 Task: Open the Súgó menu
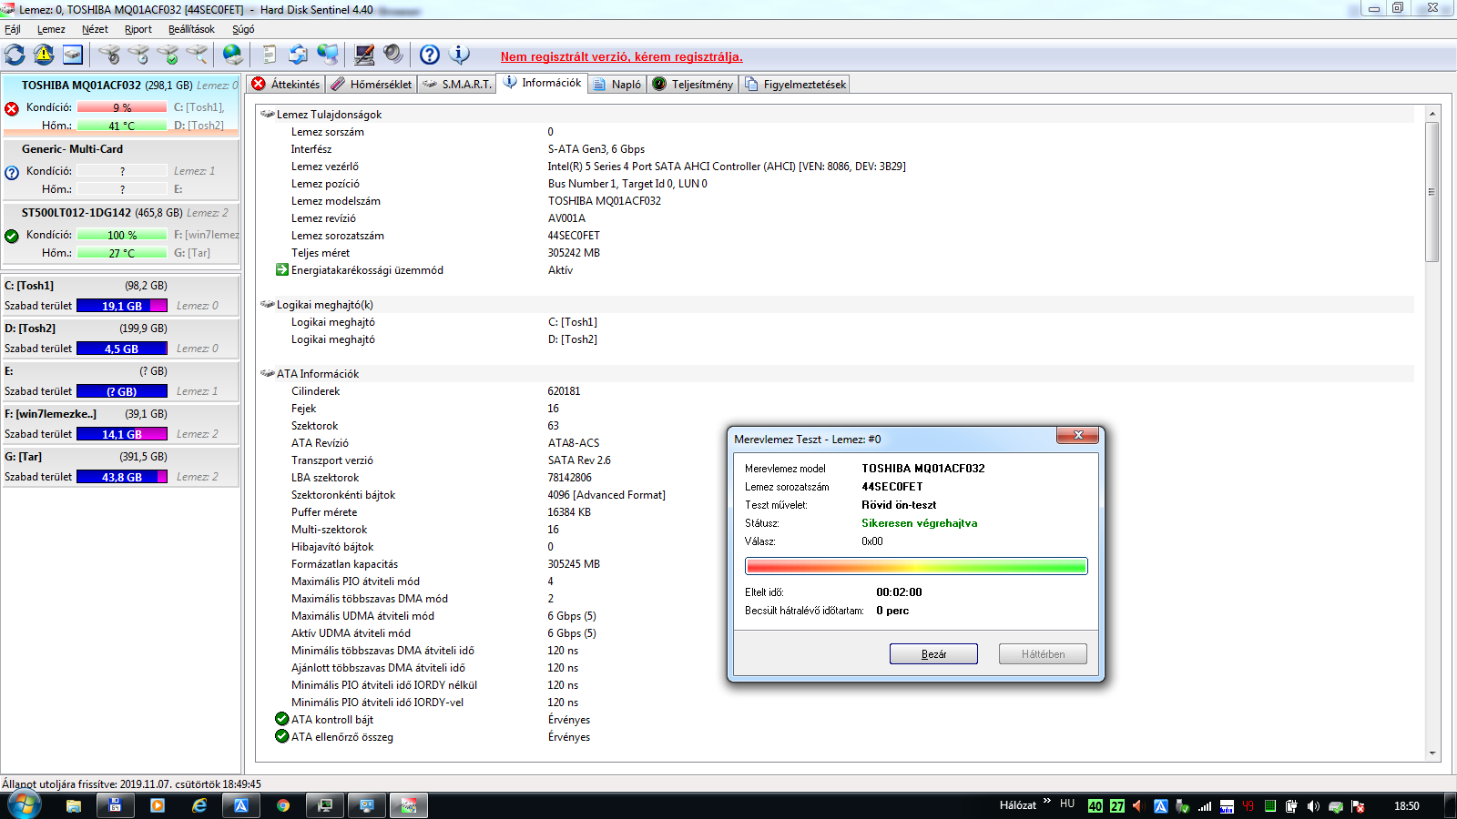click(243, 29)
